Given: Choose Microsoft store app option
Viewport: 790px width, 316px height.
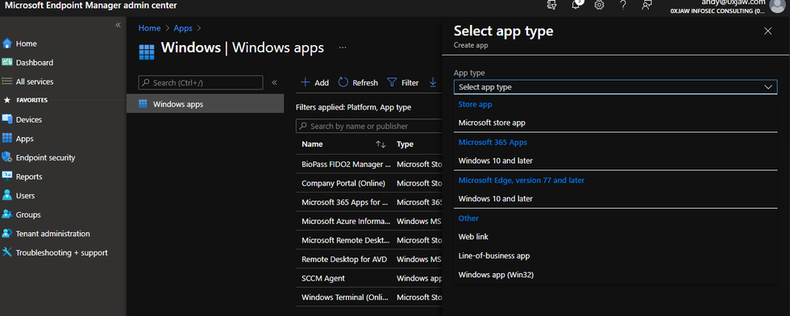Looking at the screenshot, I should coord(492,123).
